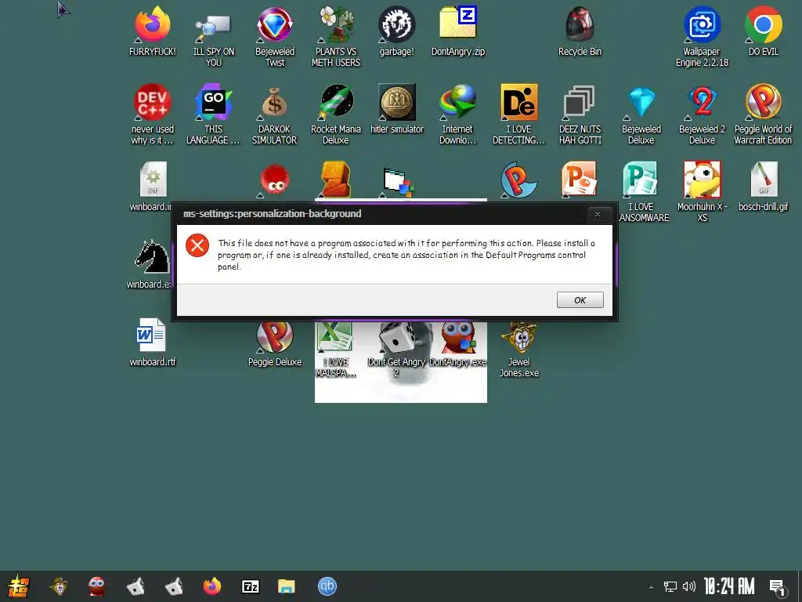The image size is (802, 602).
Task: Open 7-Zip from the taskbar
Action: pyautogui.click(x=250, y=586)
